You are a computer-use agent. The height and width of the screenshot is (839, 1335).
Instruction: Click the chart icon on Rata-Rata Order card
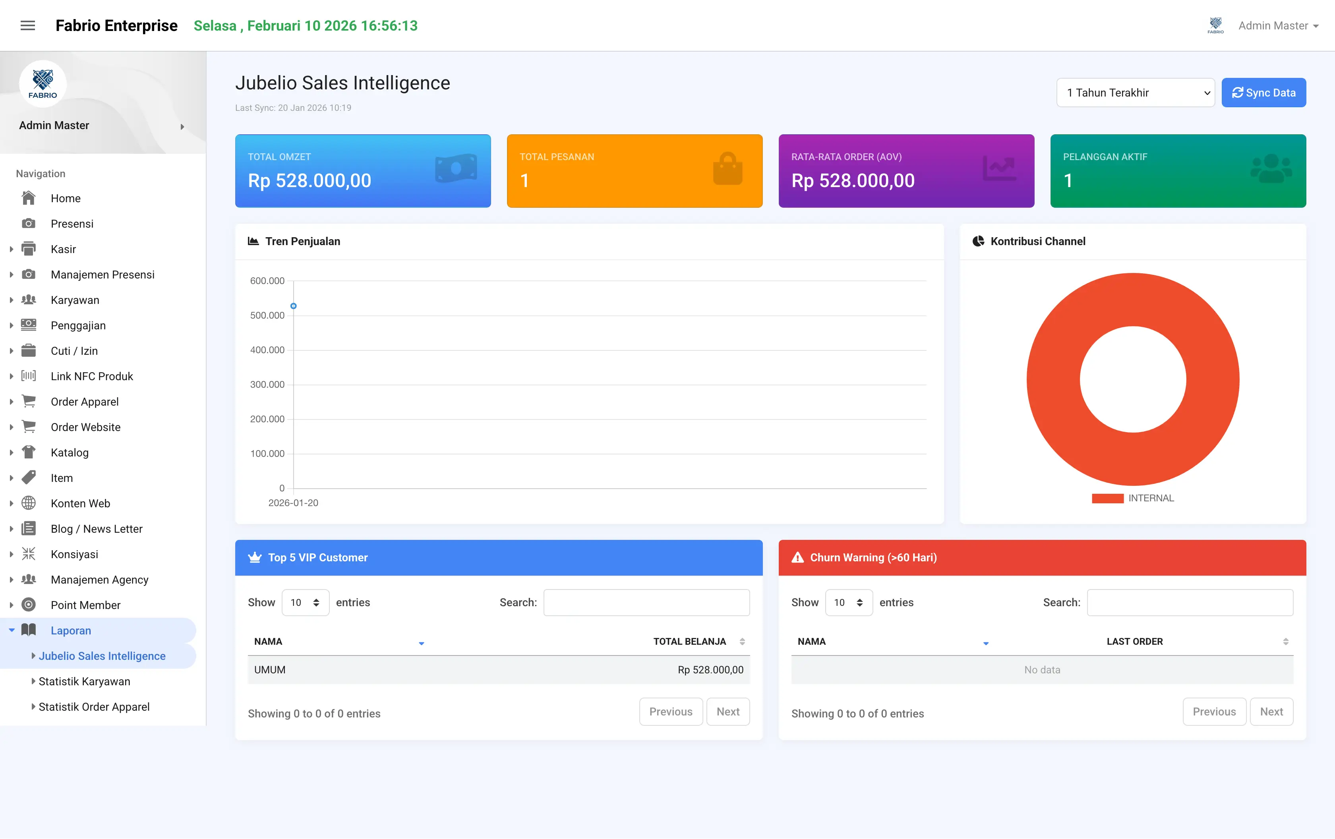(1000, 168)
